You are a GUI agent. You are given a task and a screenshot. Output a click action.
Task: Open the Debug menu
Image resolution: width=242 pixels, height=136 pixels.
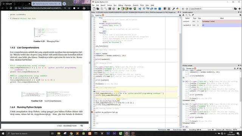pyautogui.click(x=121, y=5)
